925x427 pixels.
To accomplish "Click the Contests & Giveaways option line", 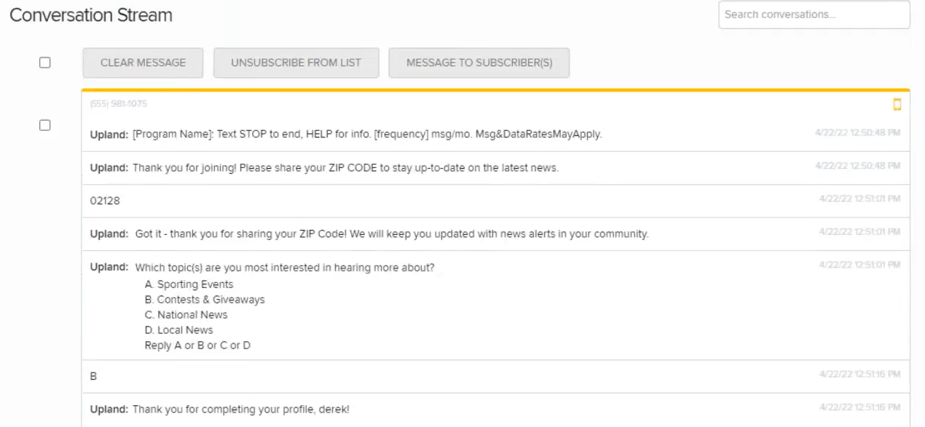I will pyautogui.click(x=205, y=300).
